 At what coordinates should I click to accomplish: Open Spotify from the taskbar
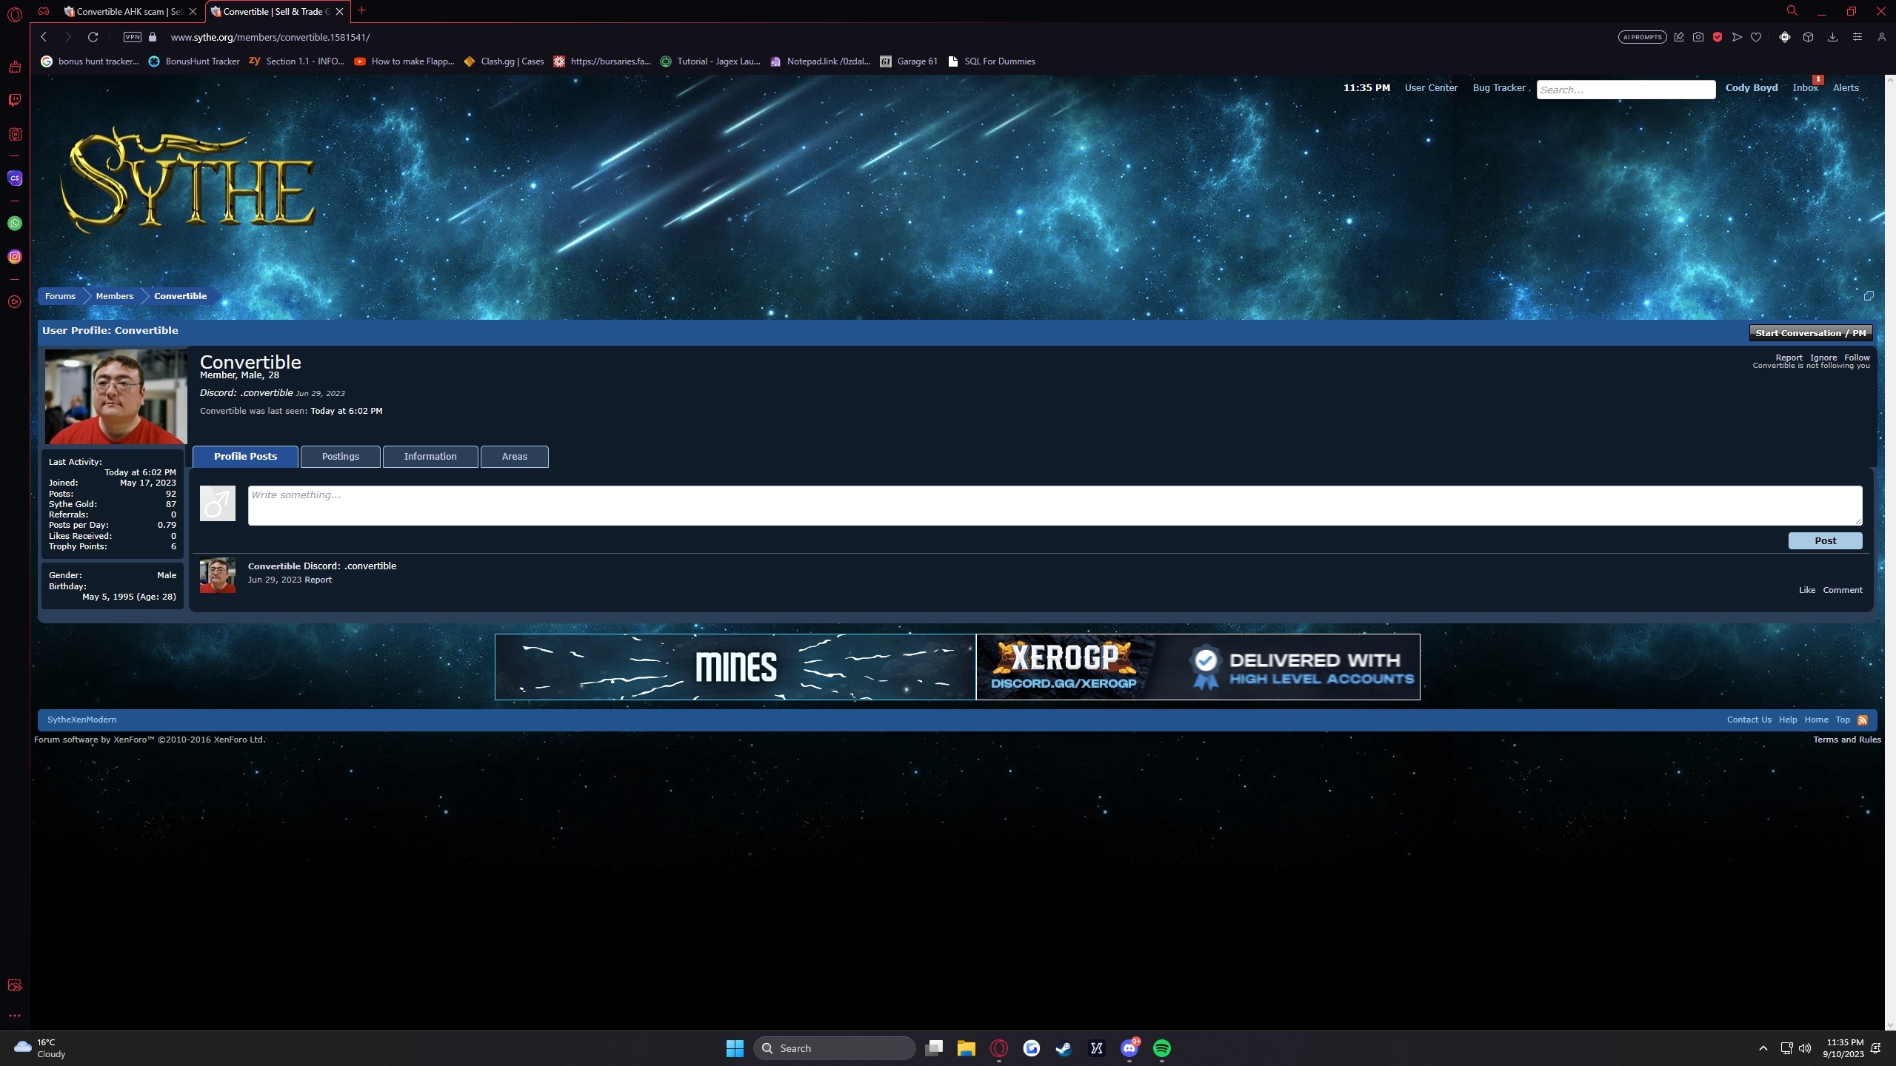click(x=1161, y=1048)
